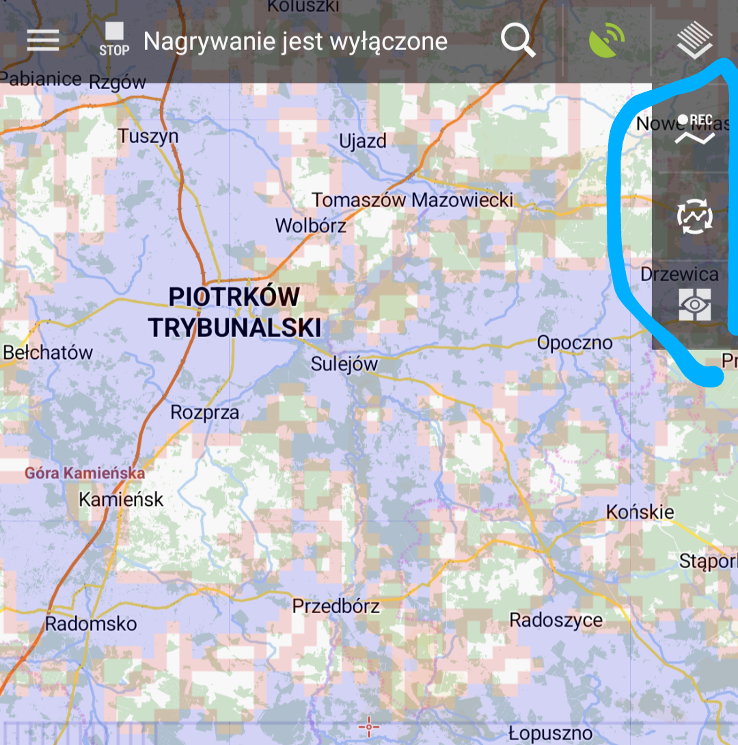Tap the Tomaszów Mazowiecki city label
Screen dimensions: 738x745
coord(413,200)
